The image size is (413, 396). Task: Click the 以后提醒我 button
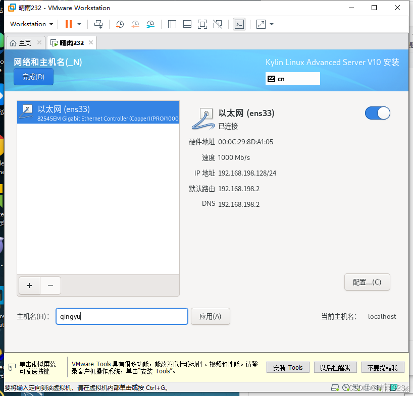tap(335, 367)
